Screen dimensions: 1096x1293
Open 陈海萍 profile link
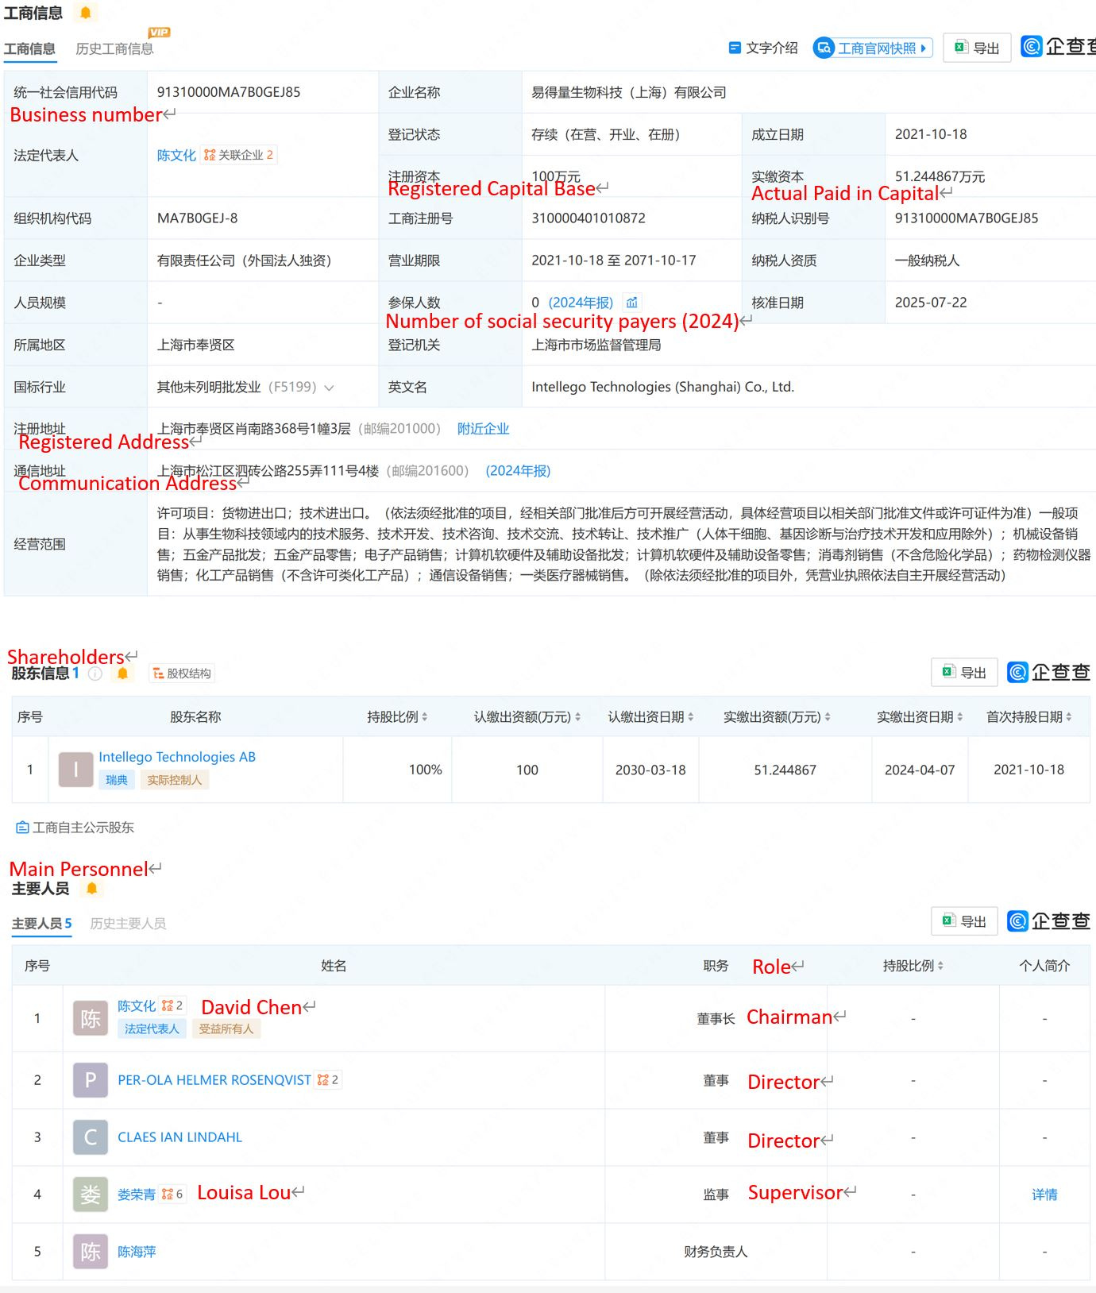point(137,1252)
